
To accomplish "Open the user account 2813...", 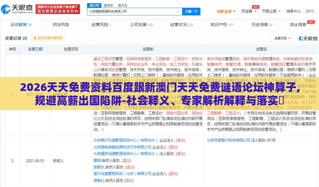I will click(x=311, y=11).
